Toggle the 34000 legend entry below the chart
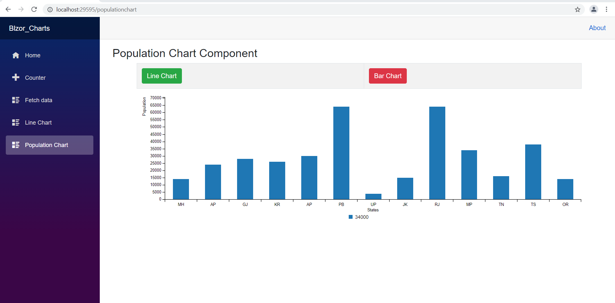Image resolution: width=615 pixels, height=303 pixels. coord(358,217)
